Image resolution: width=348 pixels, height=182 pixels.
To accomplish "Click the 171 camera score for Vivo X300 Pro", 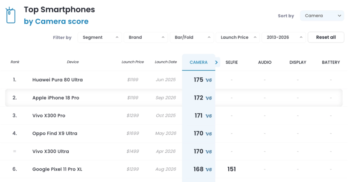I will coord(198,115).
